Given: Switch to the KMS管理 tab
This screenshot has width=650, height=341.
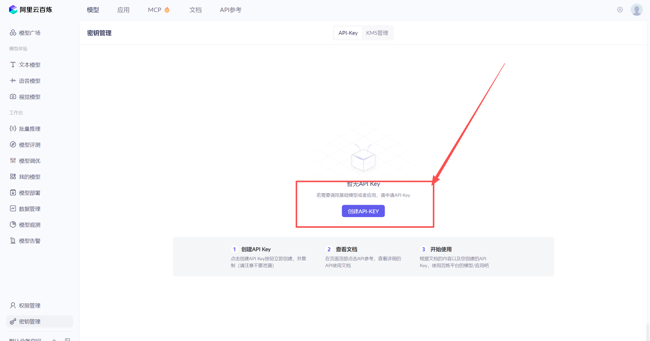Looking at the screenshot, I should click(x=377, y=33).
